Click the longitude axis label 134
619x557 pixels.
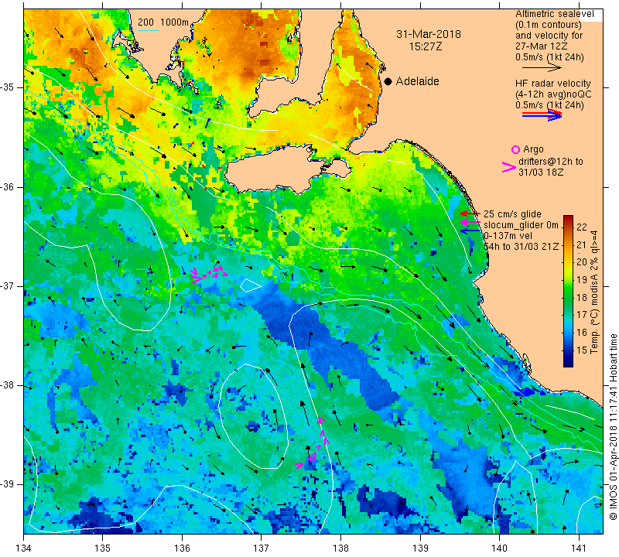click(24, 548)
